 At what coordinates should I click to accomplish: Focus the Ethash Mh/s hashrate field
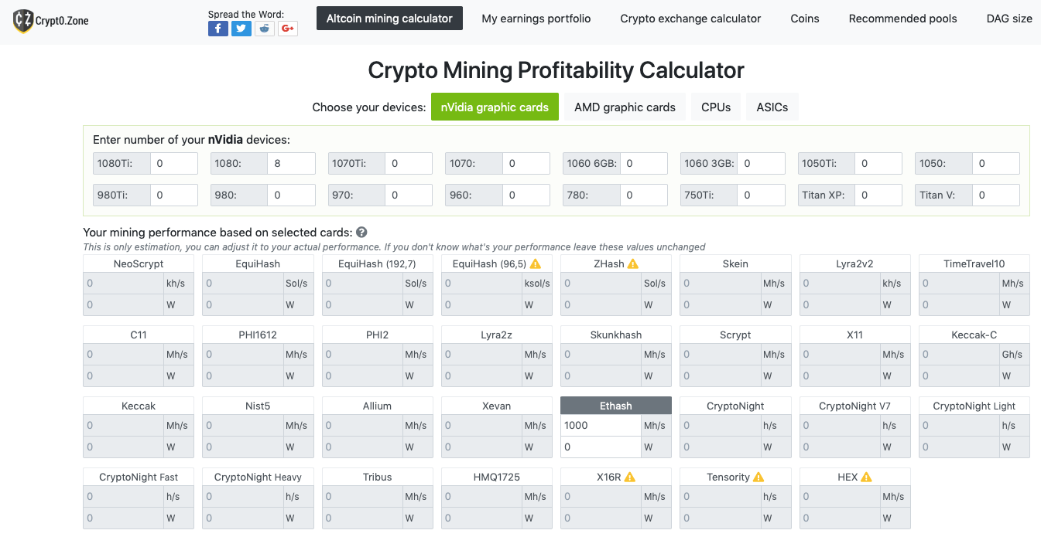pyautogui.click(x=600, y=426)
